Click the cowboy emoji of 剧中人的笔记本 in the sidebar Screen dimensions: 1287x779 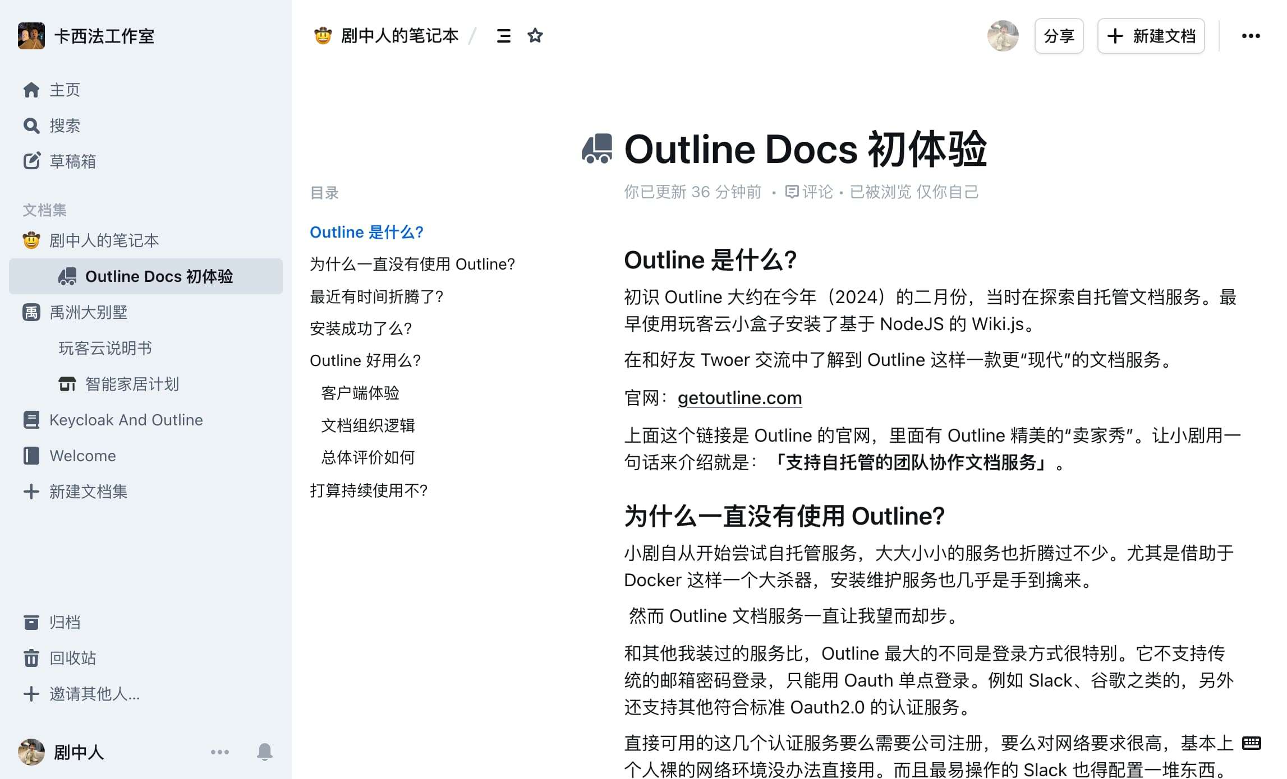pyautogui.click(x=31, y=240)
